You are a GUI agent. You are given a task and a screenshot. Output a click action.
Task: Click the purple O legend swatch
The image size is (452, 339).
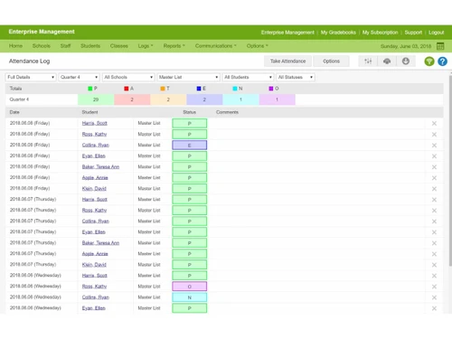tap(271, 89)
